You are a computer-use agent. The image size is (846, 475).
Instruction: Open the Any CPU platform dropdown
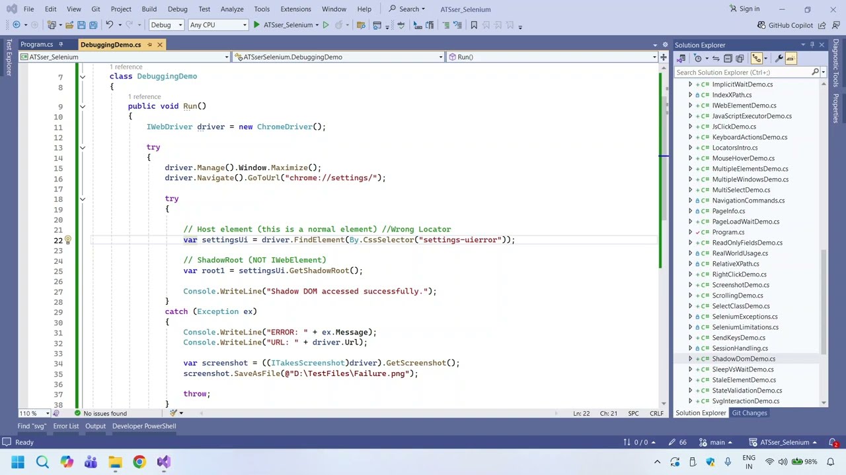tap(217, 25)
